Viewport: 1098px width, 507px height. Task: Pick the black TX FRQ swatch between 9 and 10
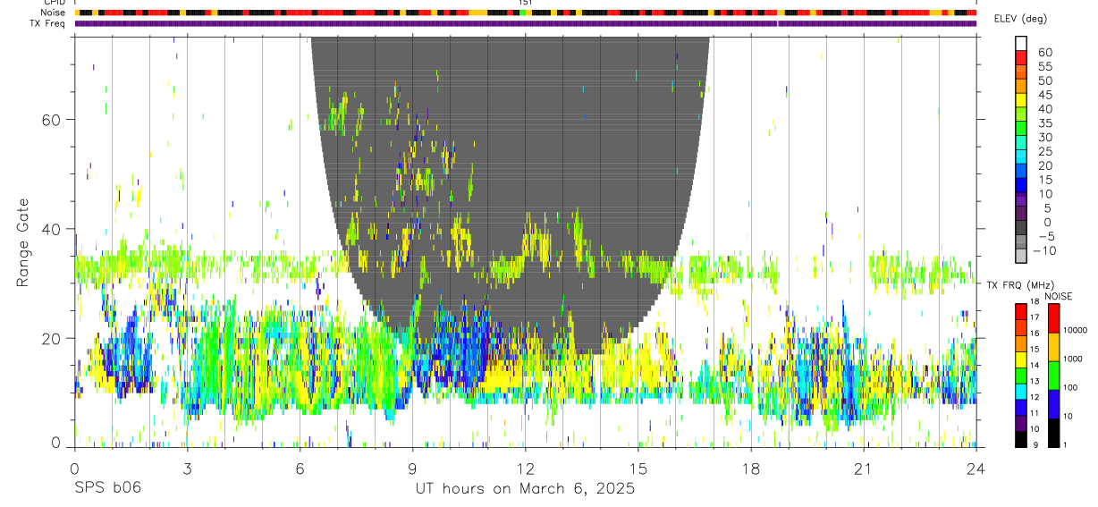coord(1021,439)
